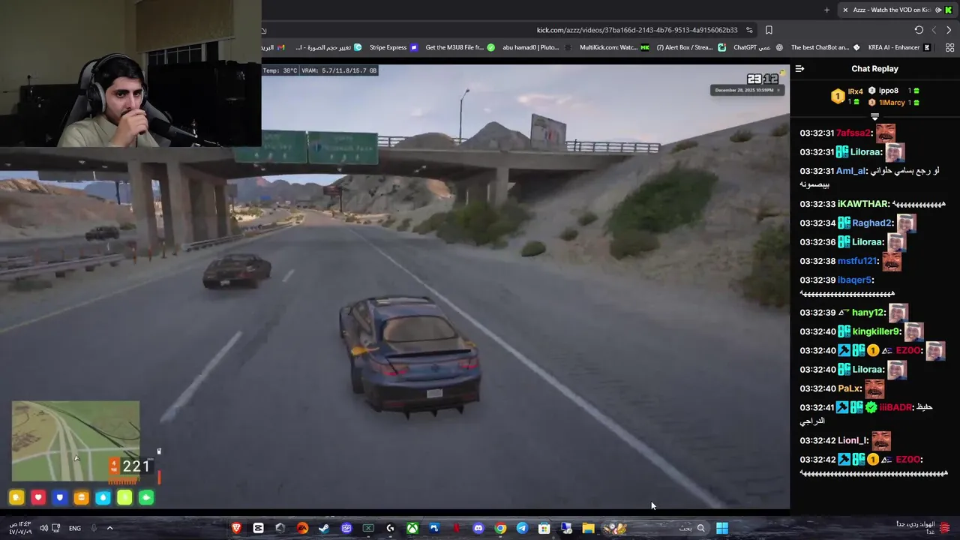
Task: Click username mstfu121 in chat
Action: pyautogui.click(x=857, y=261)
